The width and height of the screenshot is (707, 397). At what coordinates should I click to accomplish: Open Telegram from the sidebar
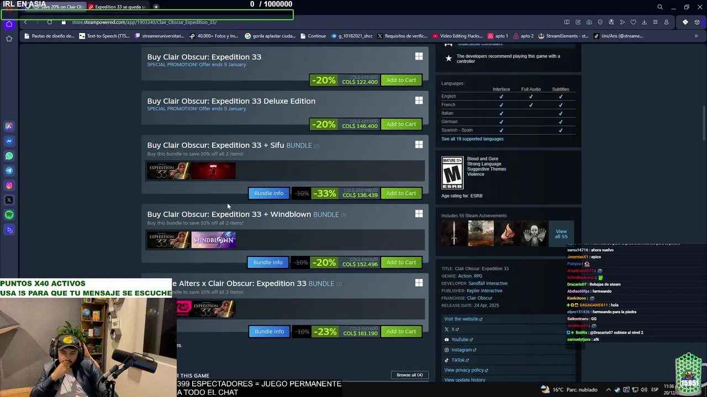click(9, 171)
